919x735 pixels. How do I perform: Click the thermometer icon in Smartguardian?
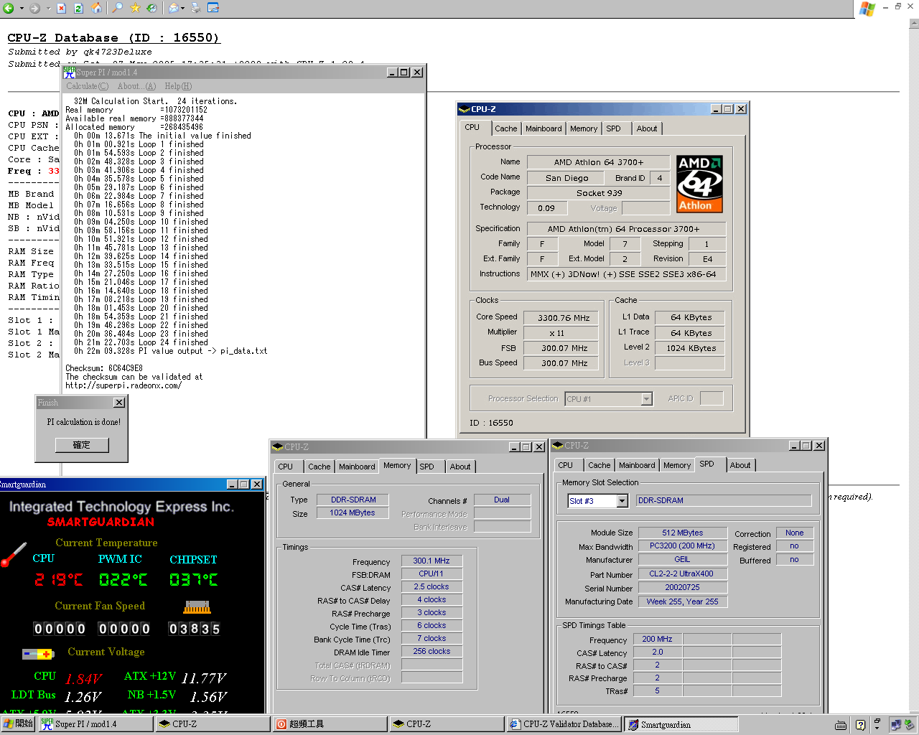[14, 554]
